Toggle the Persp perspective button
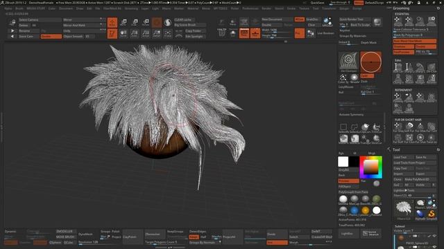Image resolution: width=444 pixels, height=249 pixels. pyautogui.click(x=244, y=33)
